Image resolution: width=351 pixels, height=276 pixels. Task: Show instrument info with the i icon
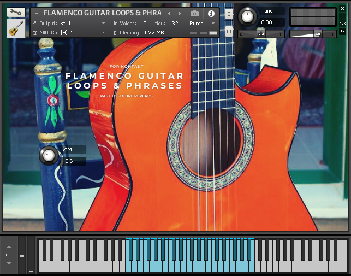click(x=211, y=14)
